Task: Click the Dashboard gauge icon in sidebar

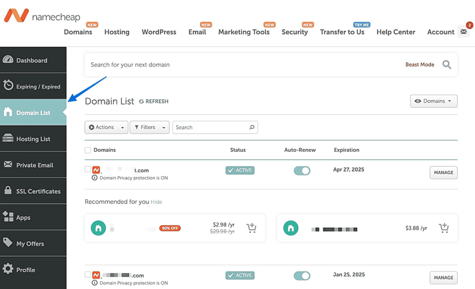Action: click(x=8, y=60)
